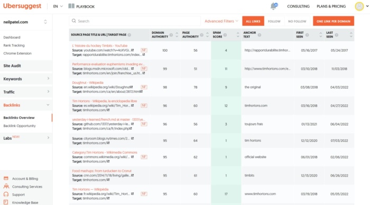The width and height of the screenshot is (370, 205).
Task: Open the notifications bell
Action: pyautogui.click(x=274, y=6)
